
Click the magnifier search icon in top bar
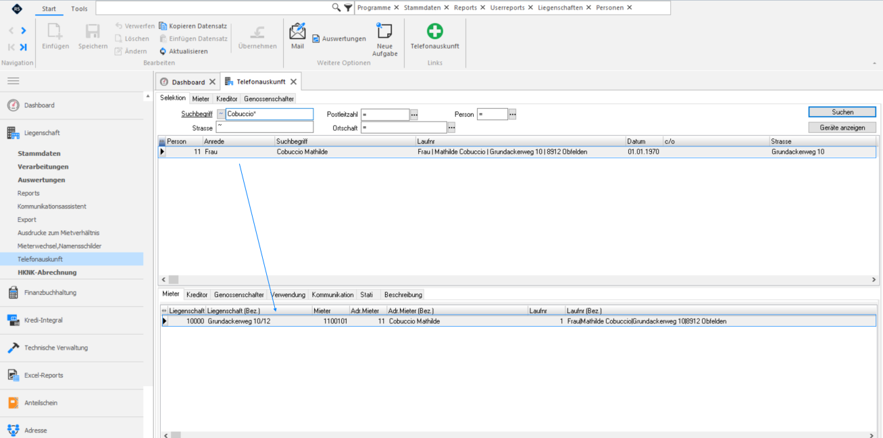click(x=336, y=7)
